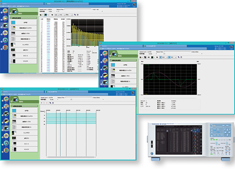Image resolution: width=235 pixels, height=169 pixels.
Task: Switch to the second top tab in timeline window
Action: click(x=66, y=92)
